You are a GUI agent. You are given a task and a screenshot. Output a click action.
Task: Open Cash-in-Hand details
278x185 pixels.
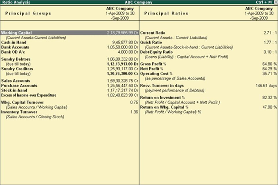coord(14,42)
